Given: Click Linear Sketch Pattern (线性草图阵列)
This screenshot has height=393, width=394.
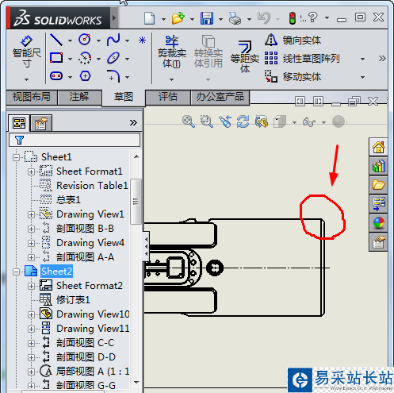Looking at the screenshot, I should [x=302, y=59].
